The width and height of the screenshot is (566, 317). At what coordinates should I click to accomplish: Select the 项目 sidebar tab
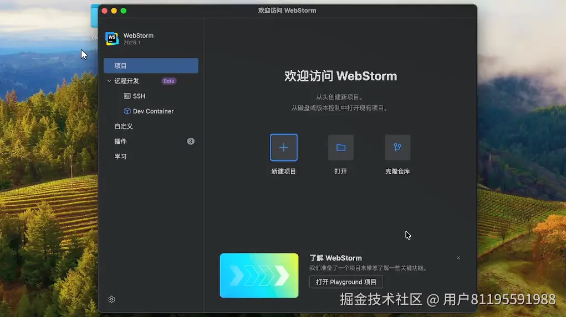point(151,66)
